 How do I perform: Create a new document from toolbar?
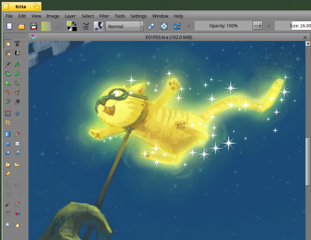coord(9,26)
